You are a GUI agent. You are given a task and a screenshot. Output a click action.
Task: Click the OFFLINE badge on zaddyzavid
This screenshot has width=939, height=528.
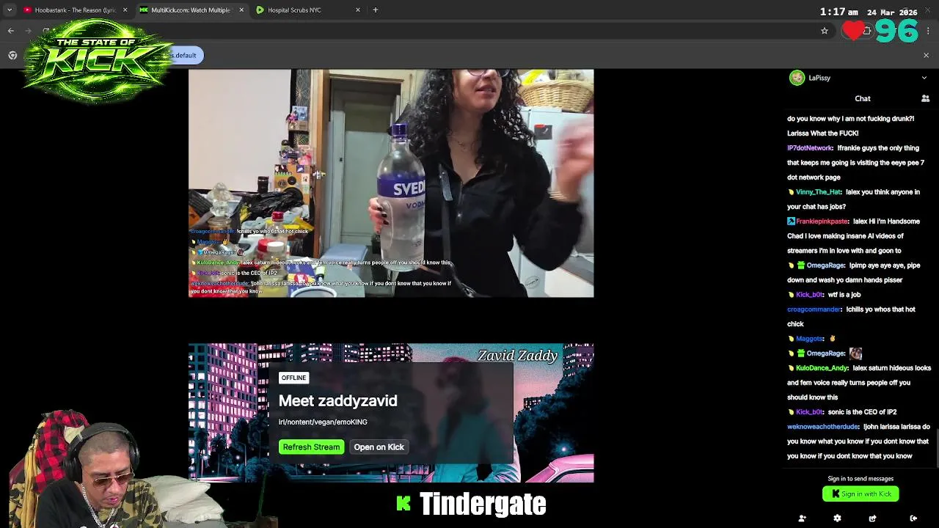(x=293, y=378)
